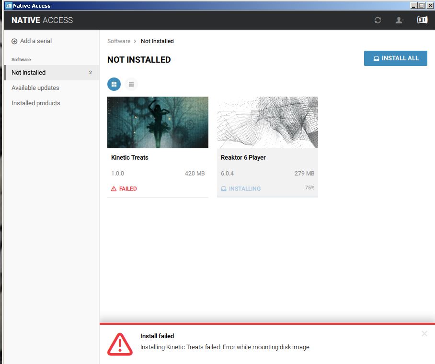Click the Kinetic Treats product title

pyautogui.click(x=129, y=157)
